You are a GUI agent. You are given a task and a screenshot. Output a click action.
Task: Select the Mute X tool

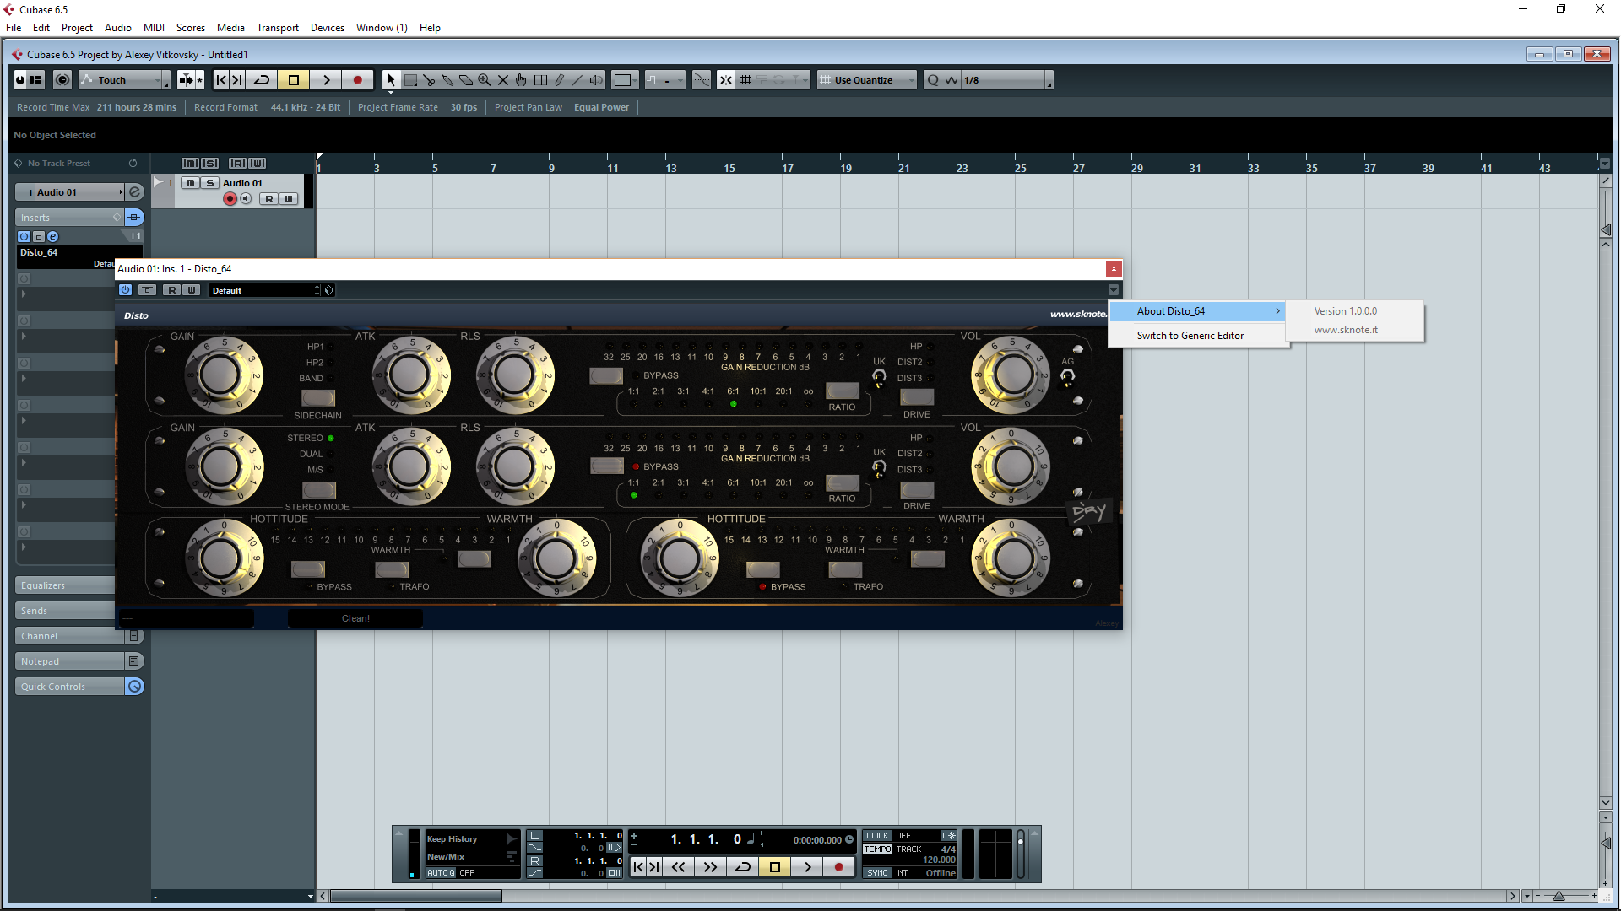(x=503, y=80)
